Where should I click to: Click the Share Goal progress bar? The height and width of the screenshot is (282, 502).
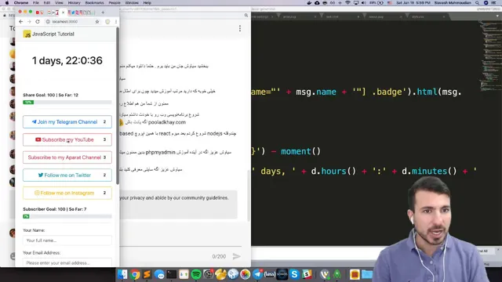coord(67,103)
